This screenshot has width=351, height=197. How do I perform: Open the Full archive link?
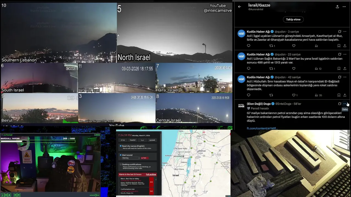coord(151,174)
